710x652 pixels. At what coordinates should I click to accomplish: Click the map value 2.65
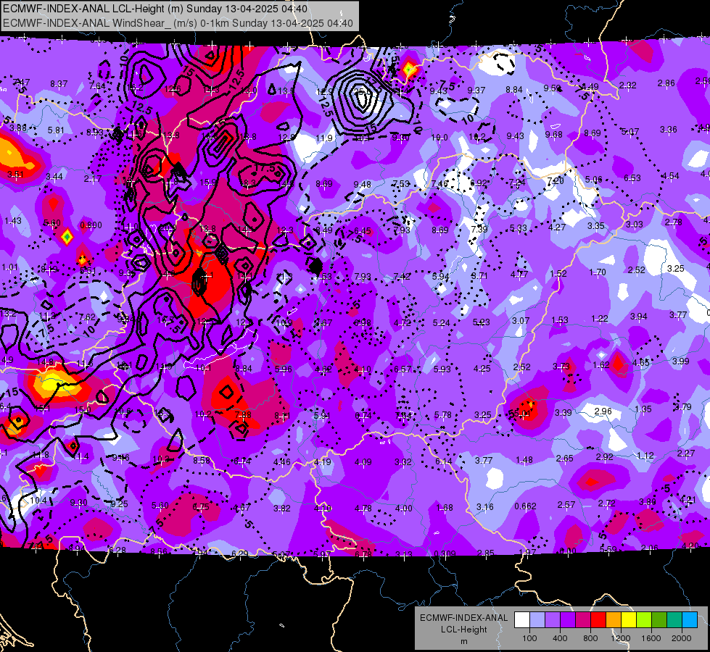tap(564, 459)
